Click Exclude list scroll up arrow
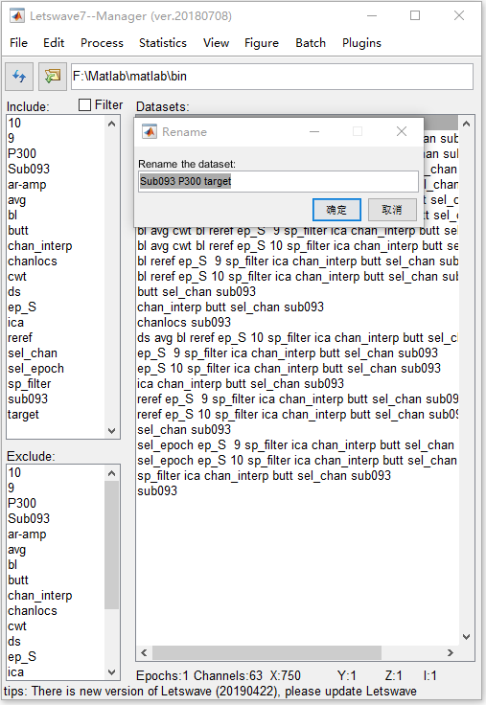 (x=112, y=473)
